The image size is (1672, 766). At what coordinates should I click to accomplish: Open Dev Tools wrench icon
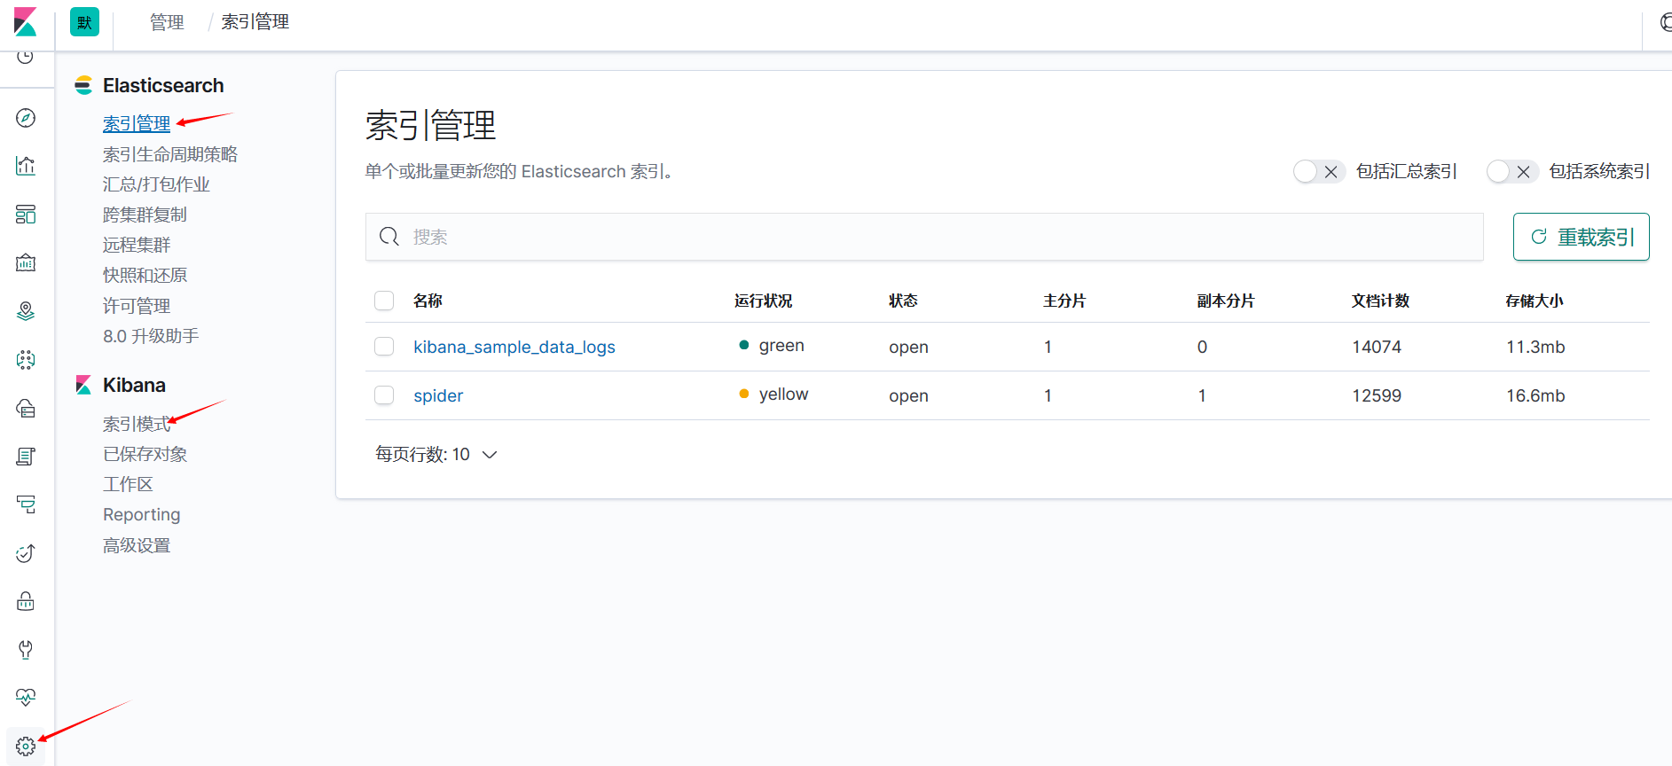pos(26,650)
